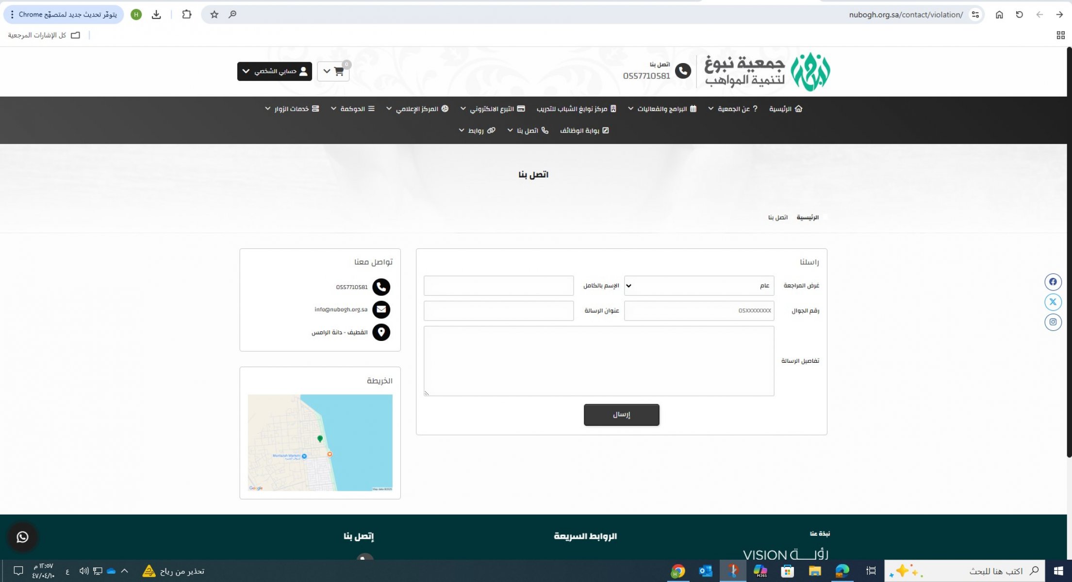Click the Google map thumbnail
Screen dimensions: 1072x582
[x=320, y=442]
